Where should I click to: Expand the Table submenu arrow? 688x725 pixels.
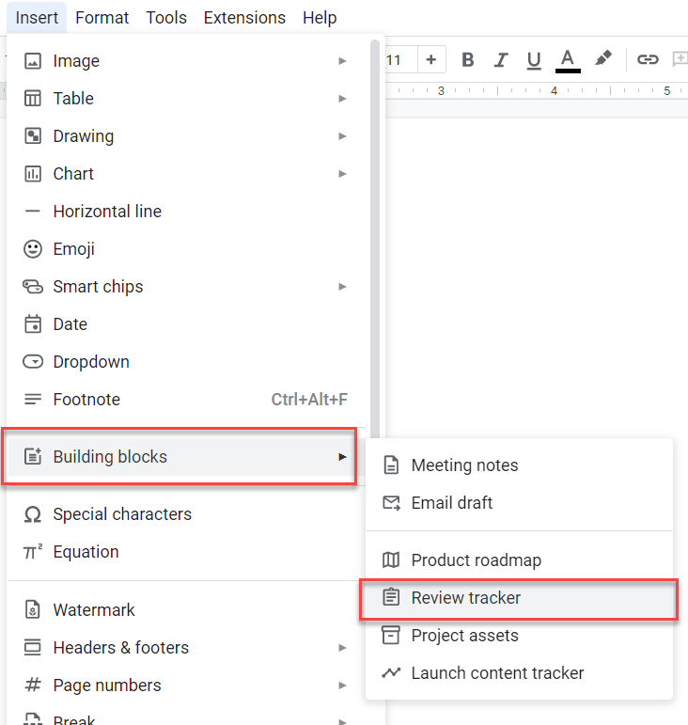pos(343,99)
